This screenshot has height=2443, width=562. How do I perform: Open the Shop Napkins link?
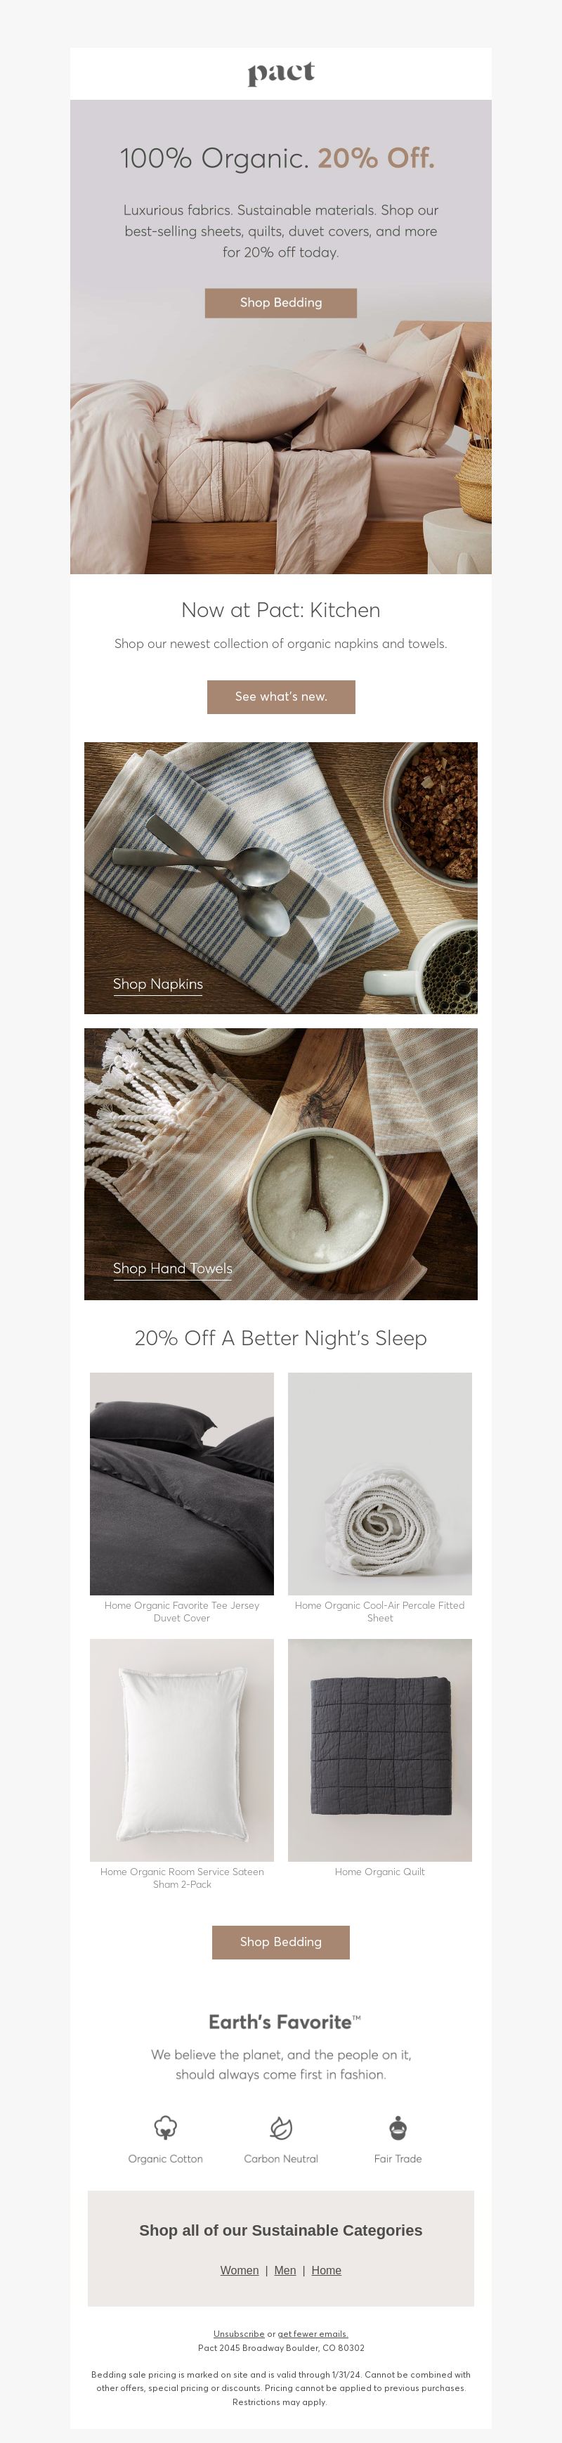pyautogui.click(x=157, y=985)
